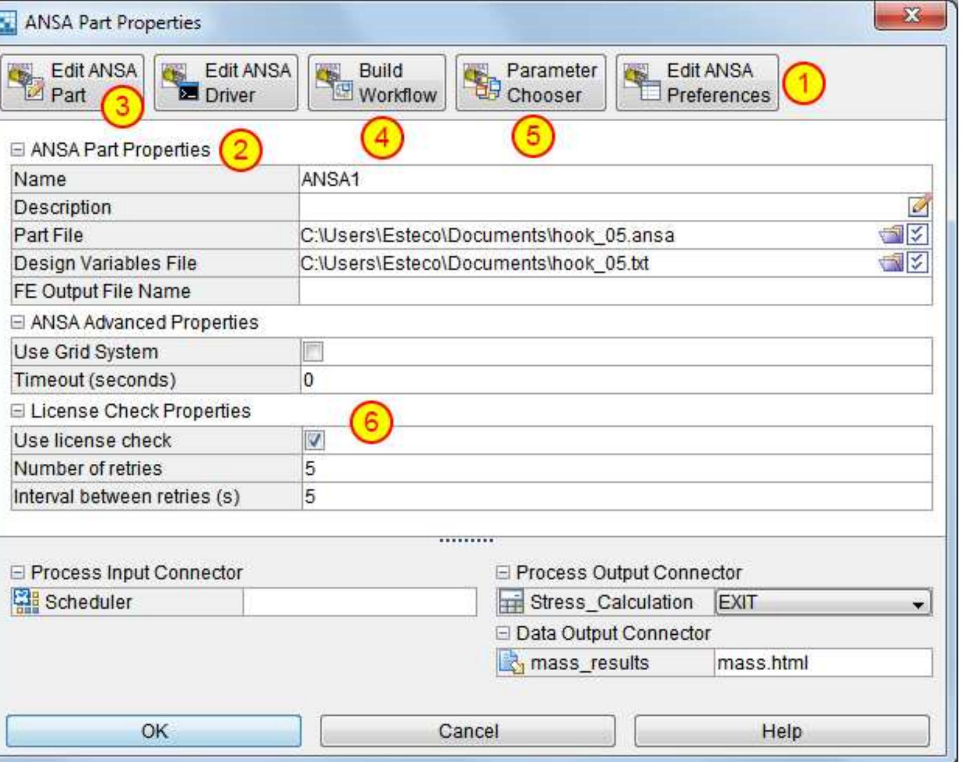This screenshot has width=964, height=762.
Task: Close the ANSA Part Properties dialog
Action: coord(910,16)
